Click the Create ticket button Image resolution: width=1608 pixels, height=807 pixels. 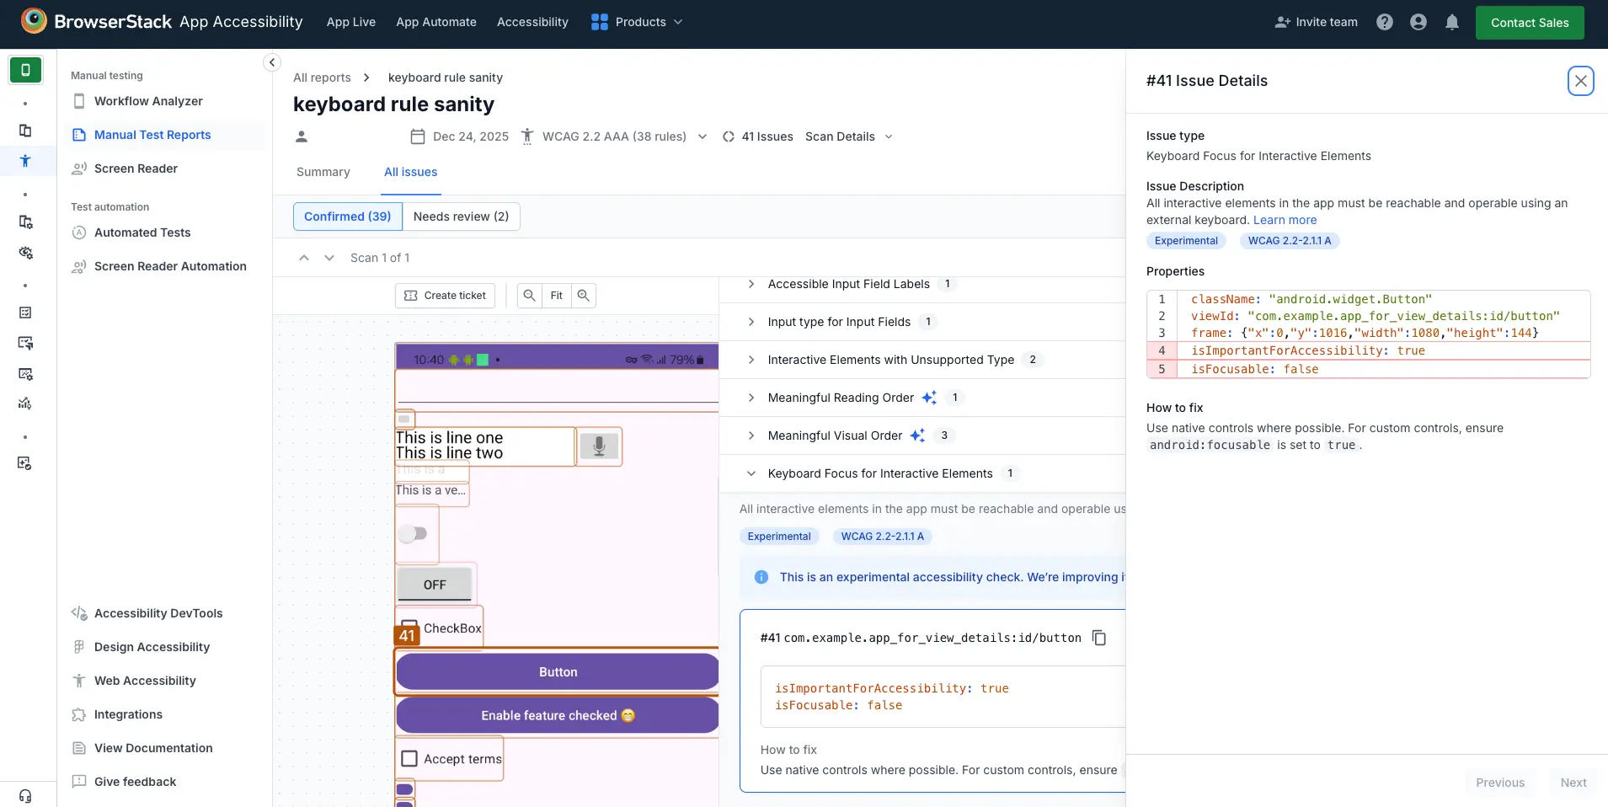pos(445,296)
